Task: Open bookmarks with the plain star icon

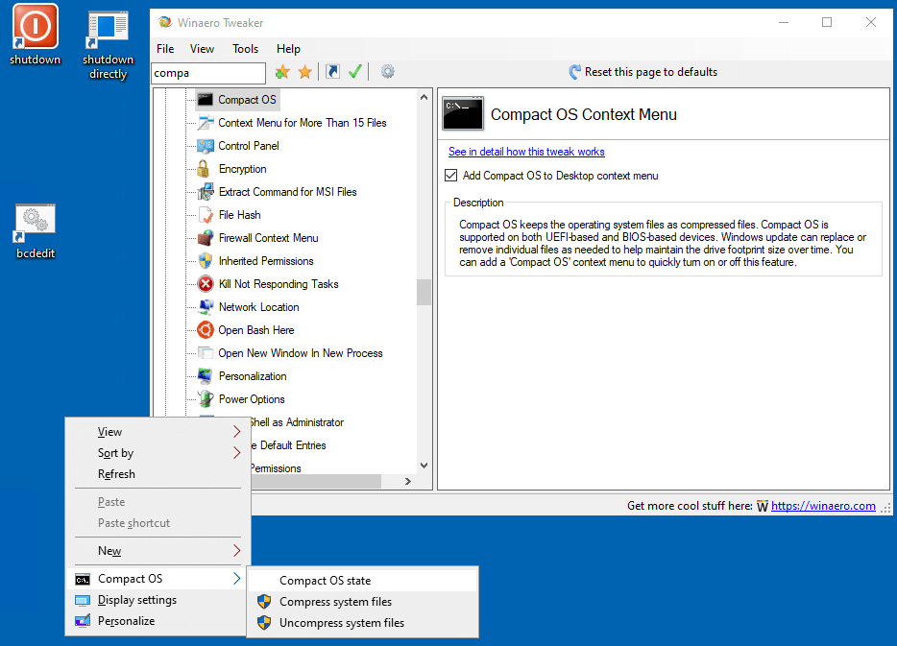Action: pos(304,72)
